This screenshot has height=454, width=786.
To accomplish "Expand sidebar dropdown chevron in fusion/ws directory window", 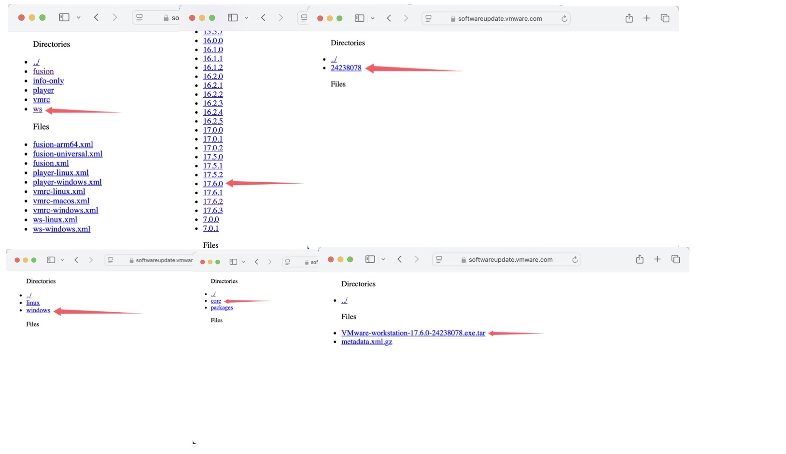I will (x=78, y=17).
